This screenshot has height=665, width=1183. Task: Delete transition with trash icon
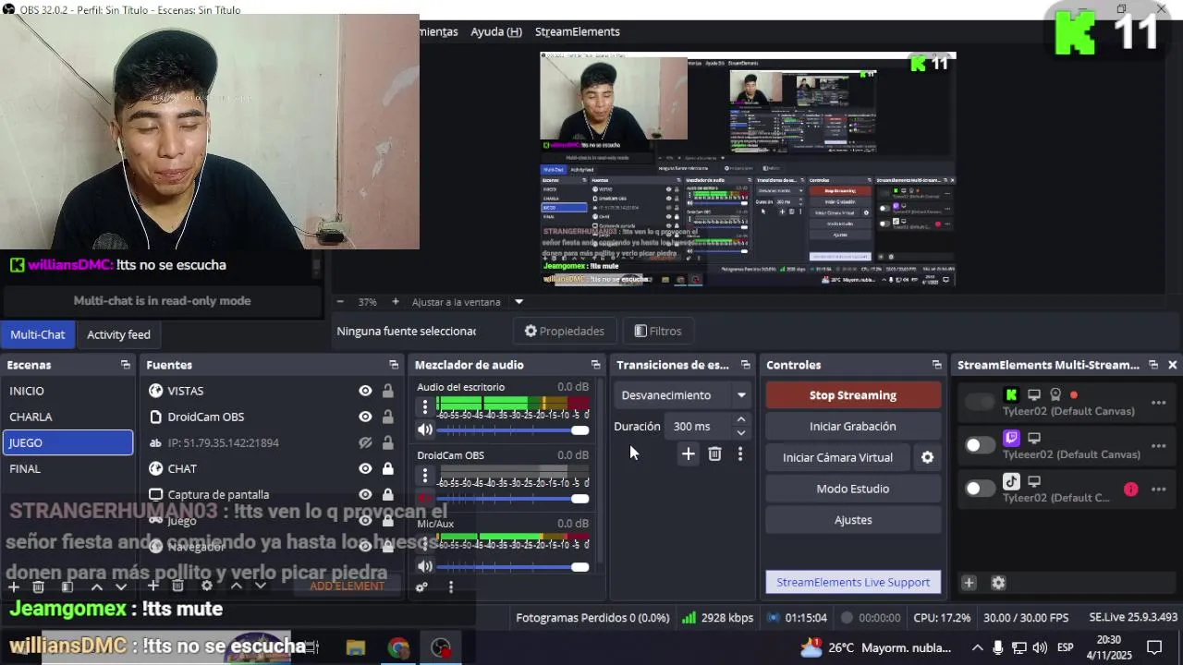tap(714, 453)
